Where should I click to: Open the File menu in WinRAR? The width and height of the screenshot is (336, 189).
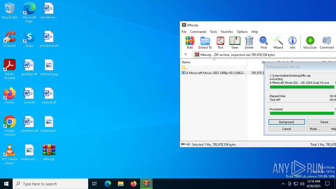pyautogui.click(x=184, y=31)
